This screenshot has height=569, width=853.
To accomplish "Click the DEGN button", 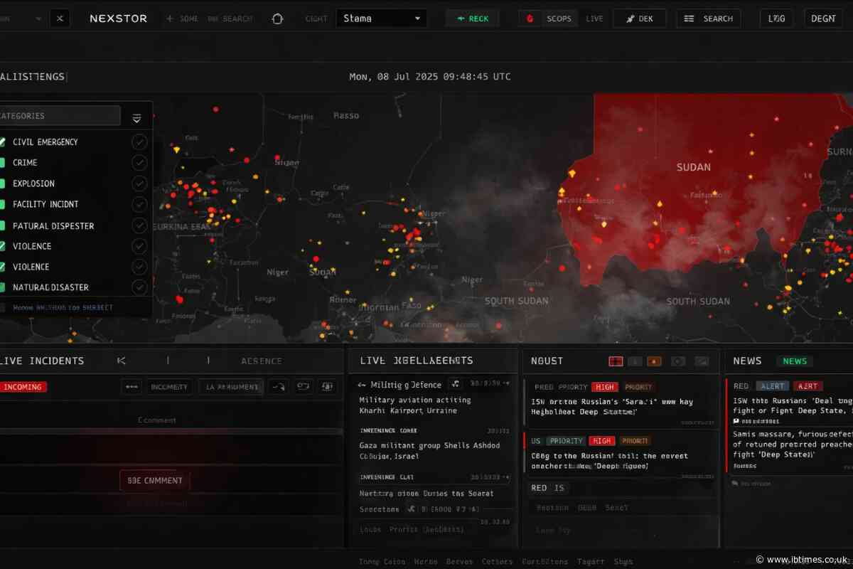I will coord(823,18).
